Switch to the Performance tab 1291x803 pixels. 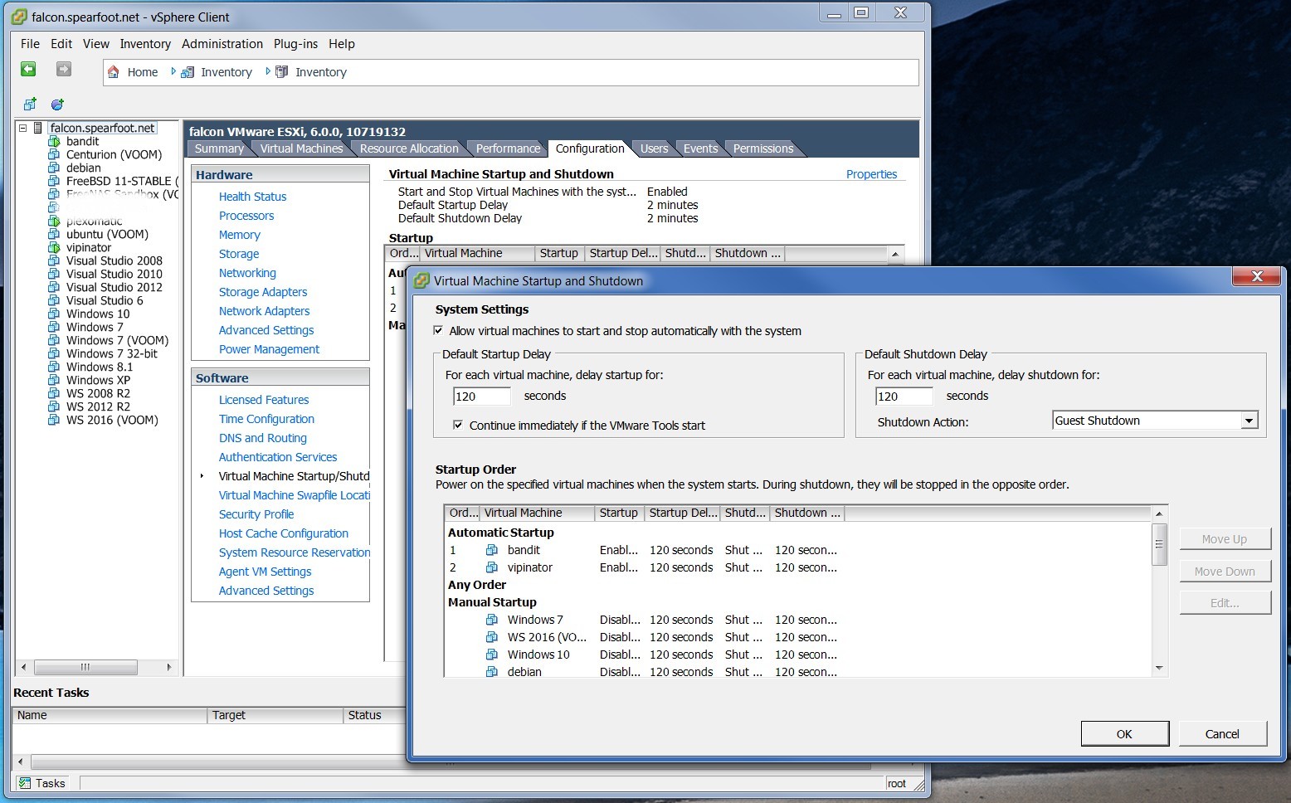(508, 148)
